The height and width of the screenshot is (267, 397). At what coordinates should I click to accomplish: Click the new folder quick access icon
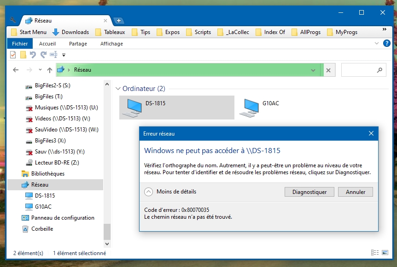click(23, 55)
